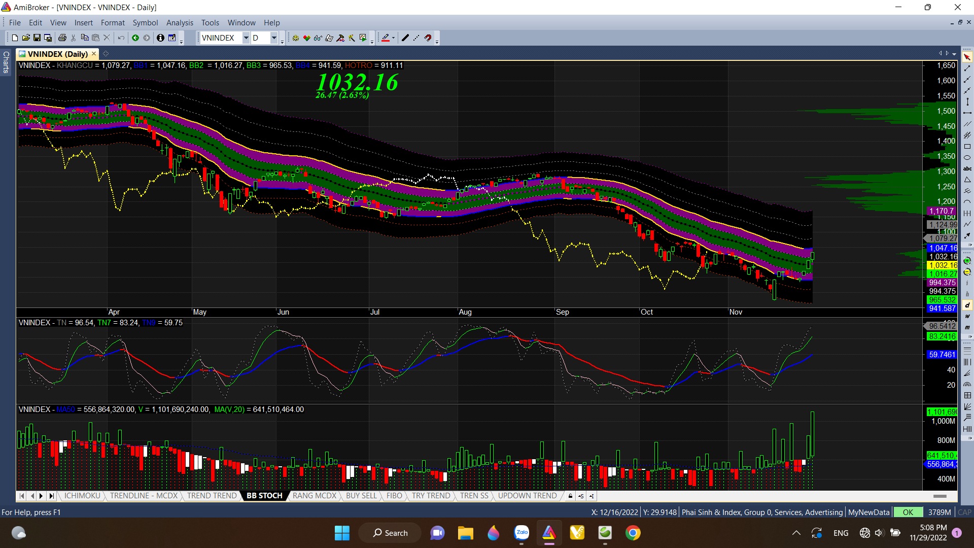Switch to the ICHIMOKU sheet tab
974x548 pixels.
click(x=82, y=496)
